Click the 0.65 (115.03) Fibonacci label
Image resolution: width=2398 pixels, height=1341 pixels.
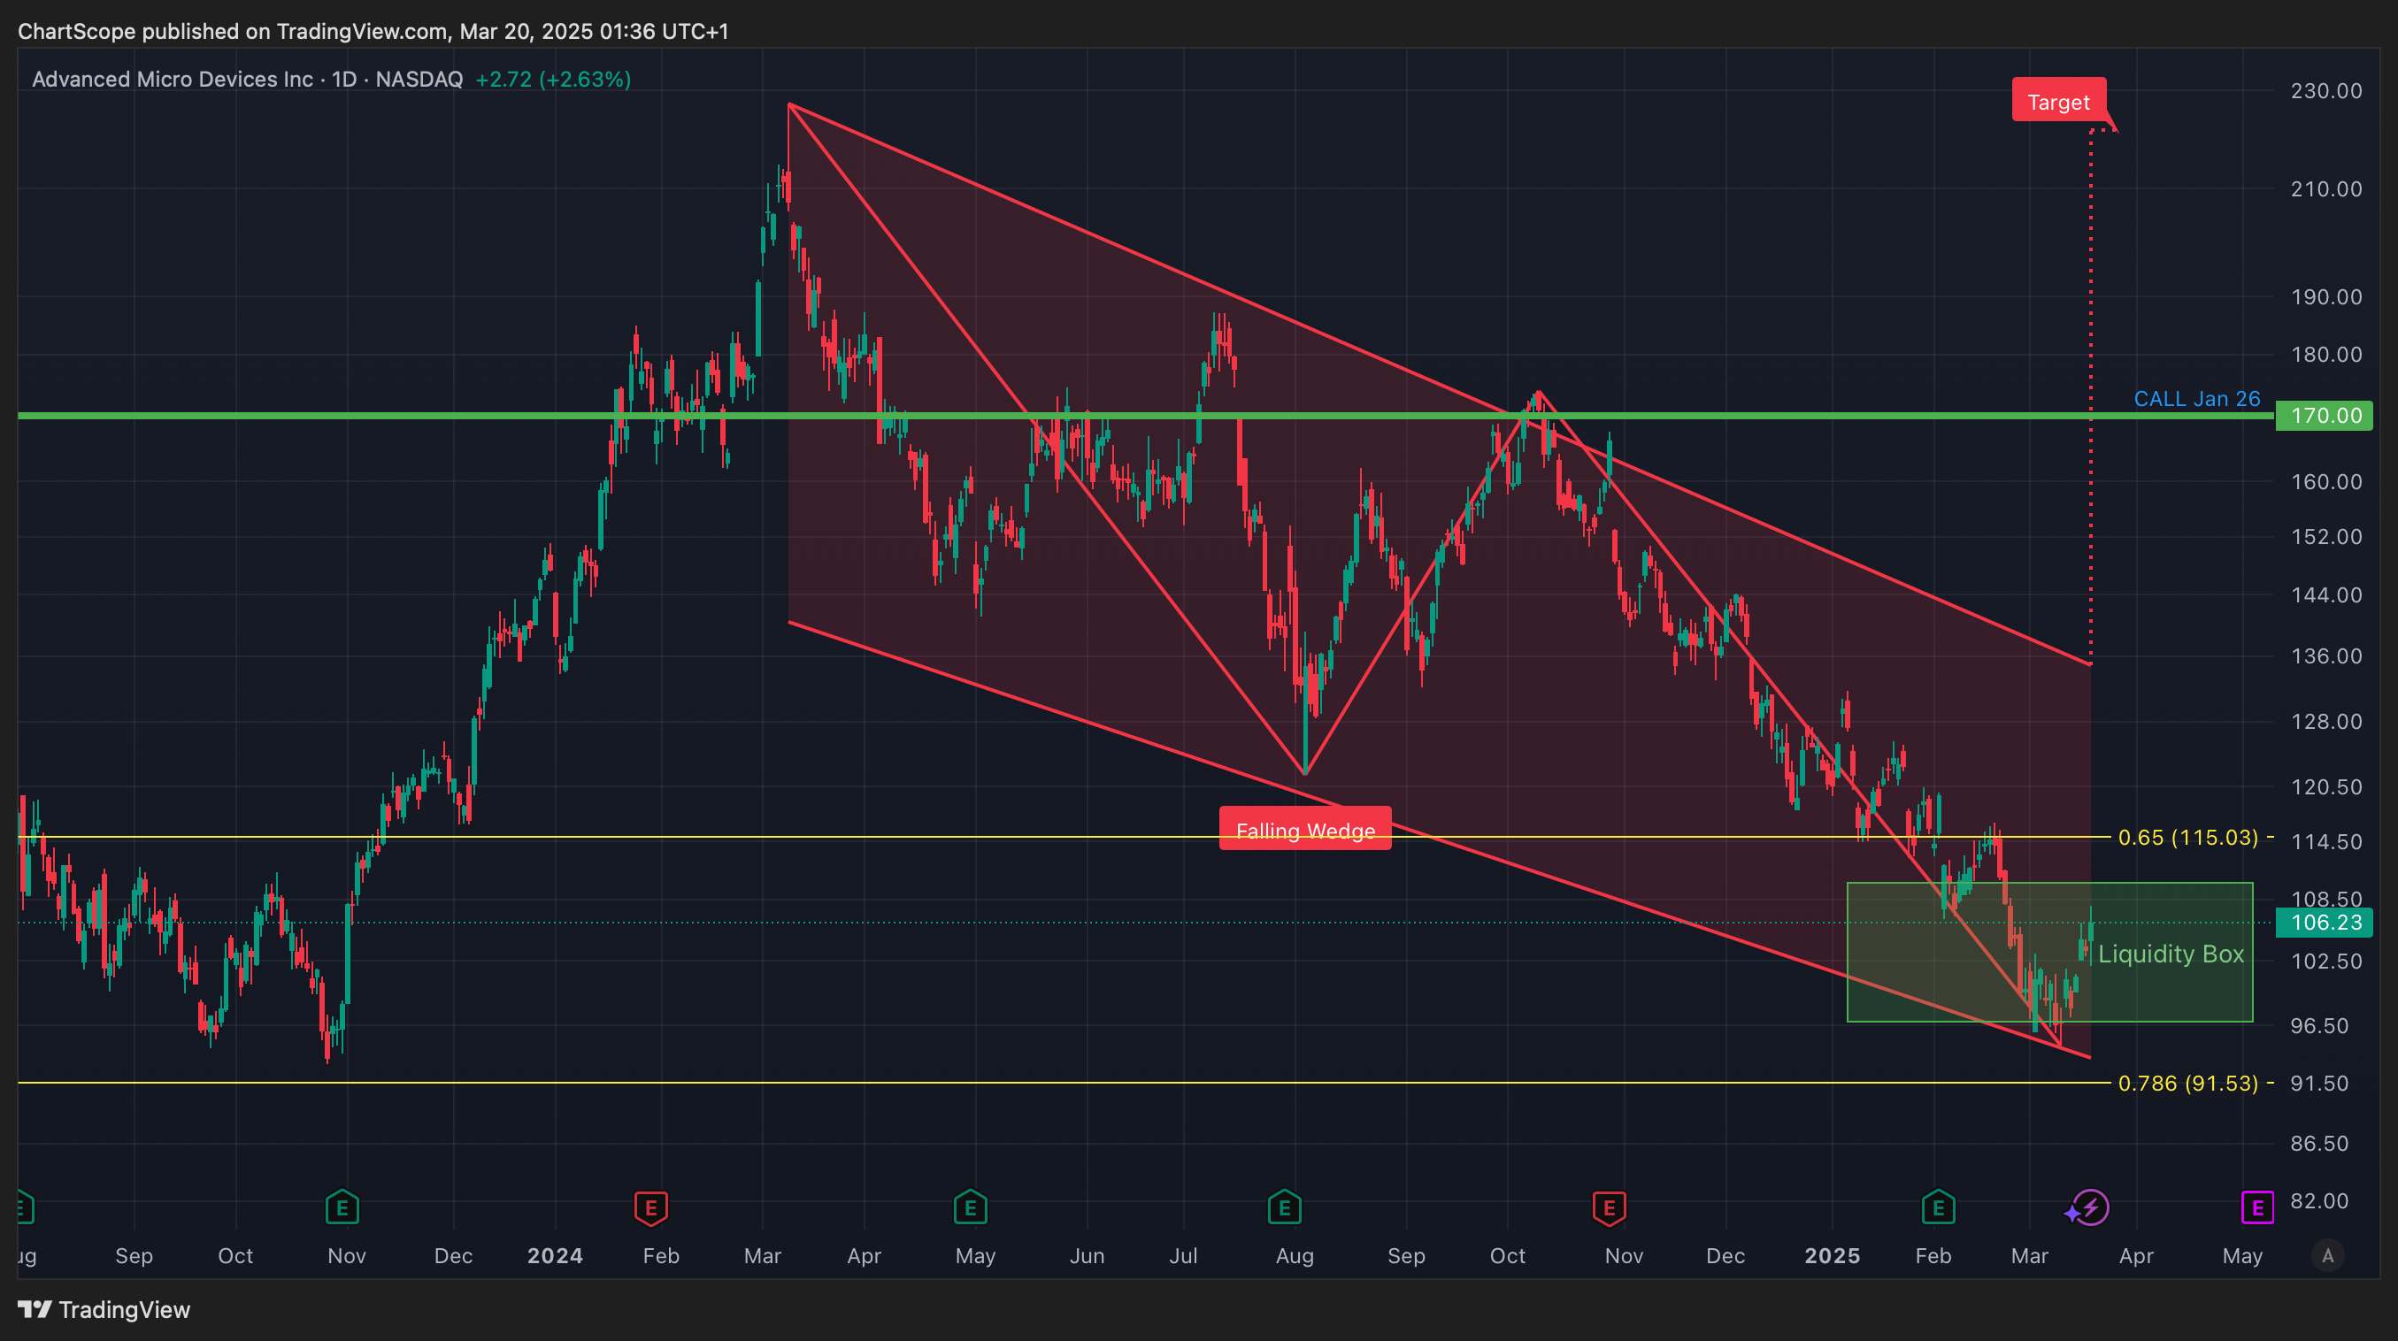point(2187,837)
